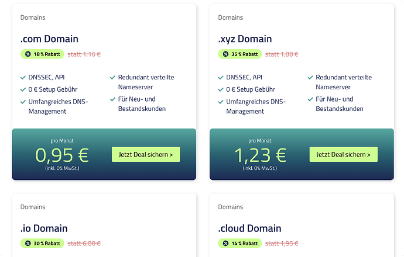
Task: Click the 1,23 € monthly price
Action: [x=260, y=155]
